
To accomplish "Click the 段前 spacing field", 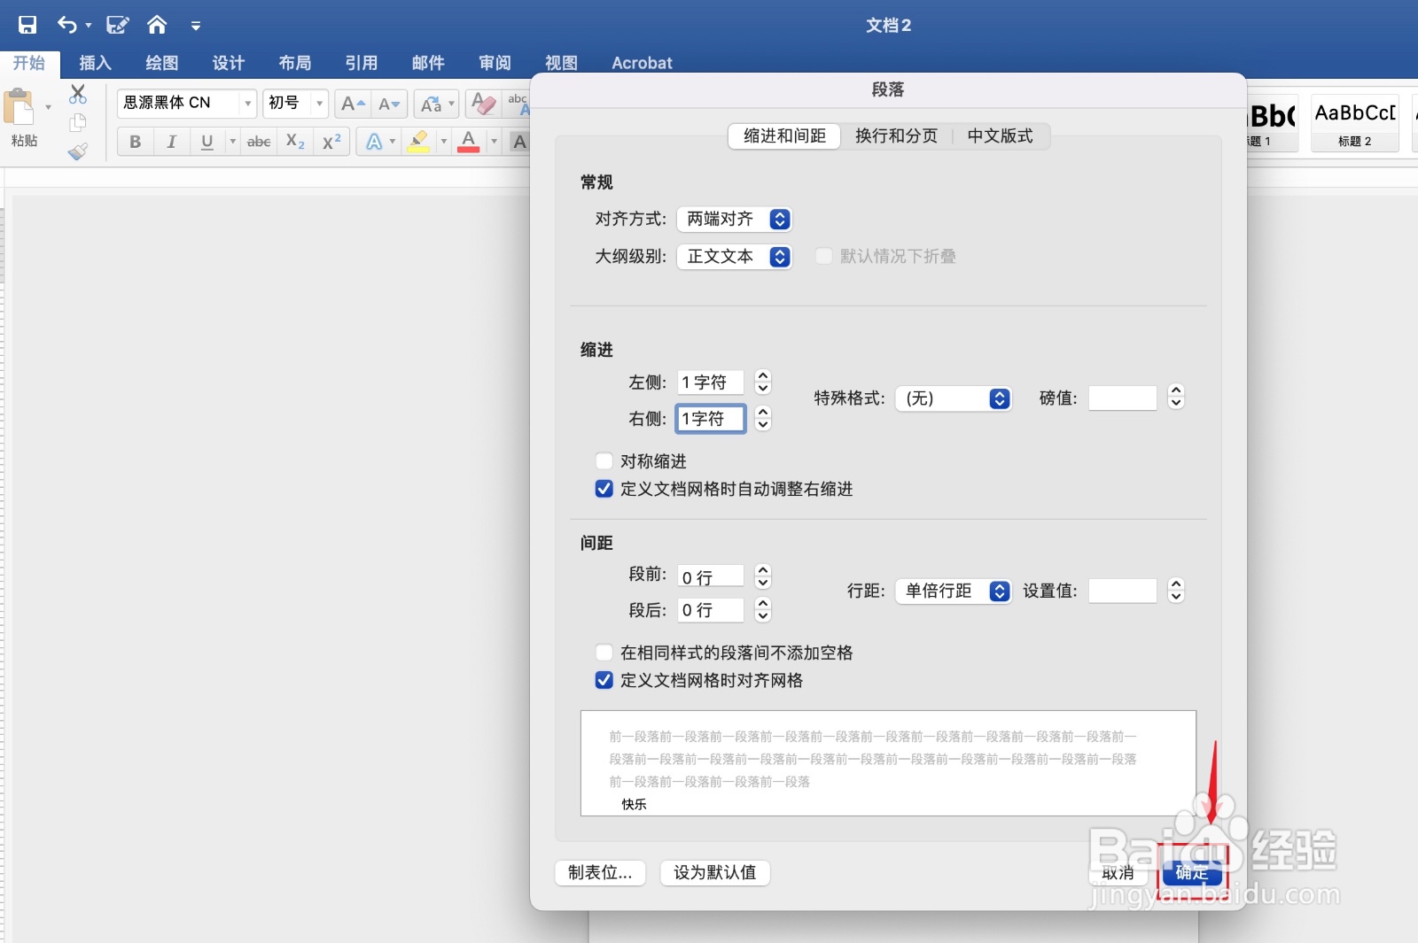I will pos(711,576).
